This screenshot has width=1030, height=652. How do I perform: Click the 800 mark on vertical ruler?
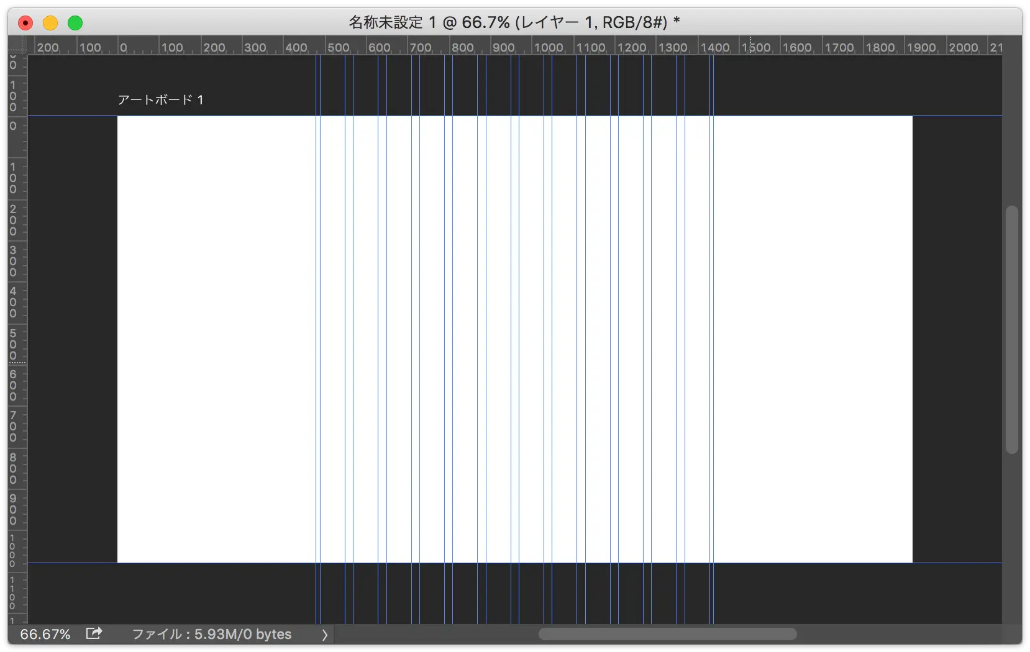[13, 468]
